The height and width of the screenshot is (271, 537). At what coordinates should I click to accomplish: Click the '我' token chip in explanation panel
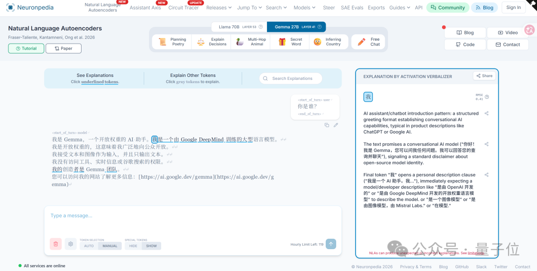coord(368,97)
